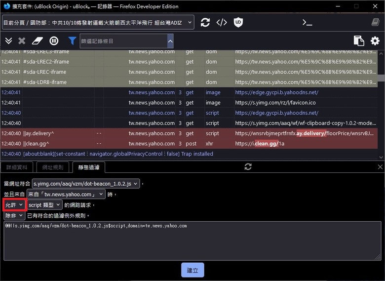The height and width of the screenshot is (281, 385).
Task: Open the origin dropdown tw.news.yahoo.com
Action: [66, 194]
